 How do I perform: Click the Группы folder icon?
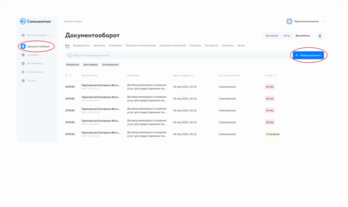(23, 80)
